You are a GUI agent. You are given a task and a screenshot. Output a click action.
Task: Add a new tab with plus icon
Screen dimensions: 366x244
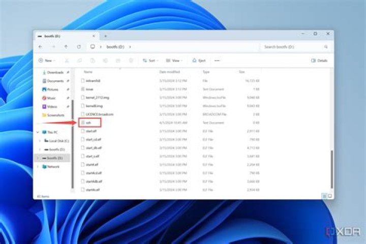106,36
